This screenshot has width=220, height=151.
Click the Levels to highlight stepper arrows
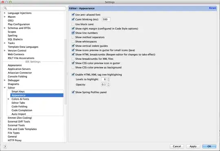pos(108,79)
